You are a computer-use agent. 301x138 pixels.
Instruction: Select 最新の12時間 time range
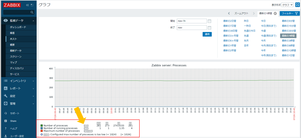pos(289,51)
